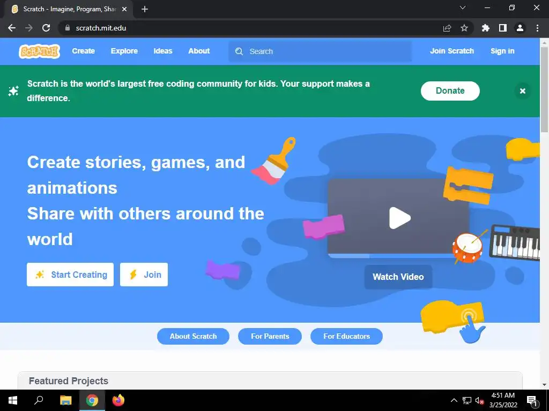Viewport: 549px width, 411px height.
Task: Click the Watch Video button
Action: (398, 277)
